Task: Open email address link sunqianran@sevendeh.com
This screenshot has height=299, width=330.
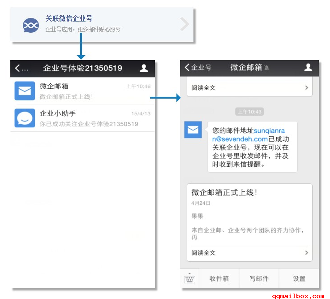Action: (x=249, y=135)
